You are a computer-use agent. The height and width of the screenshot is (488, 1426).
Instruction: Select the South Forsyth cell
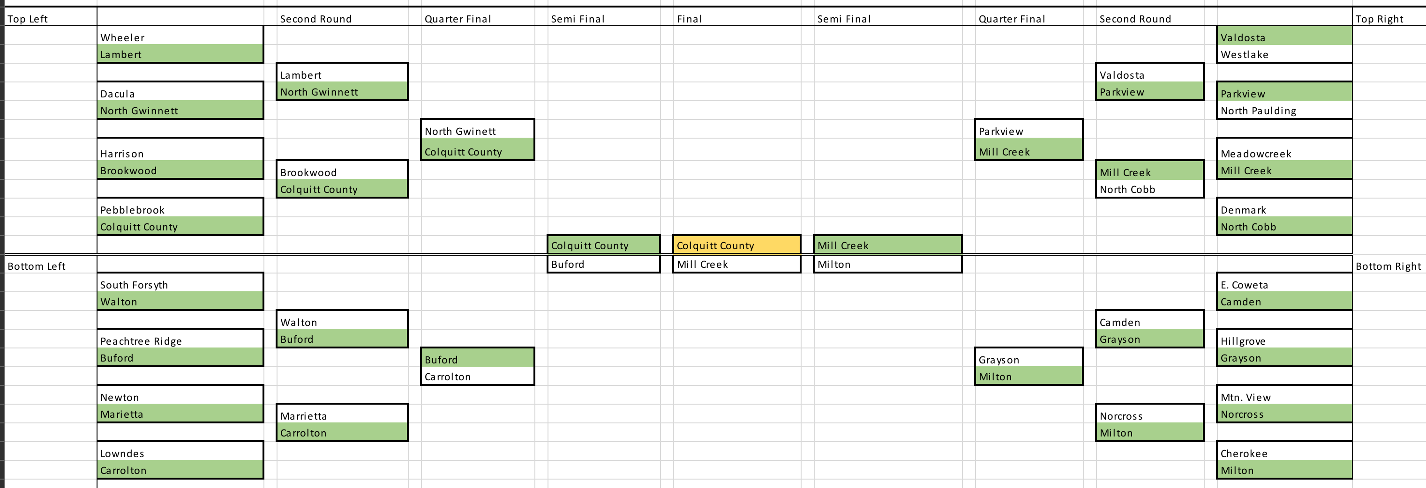pyautogui.click(x=180, y=284)
